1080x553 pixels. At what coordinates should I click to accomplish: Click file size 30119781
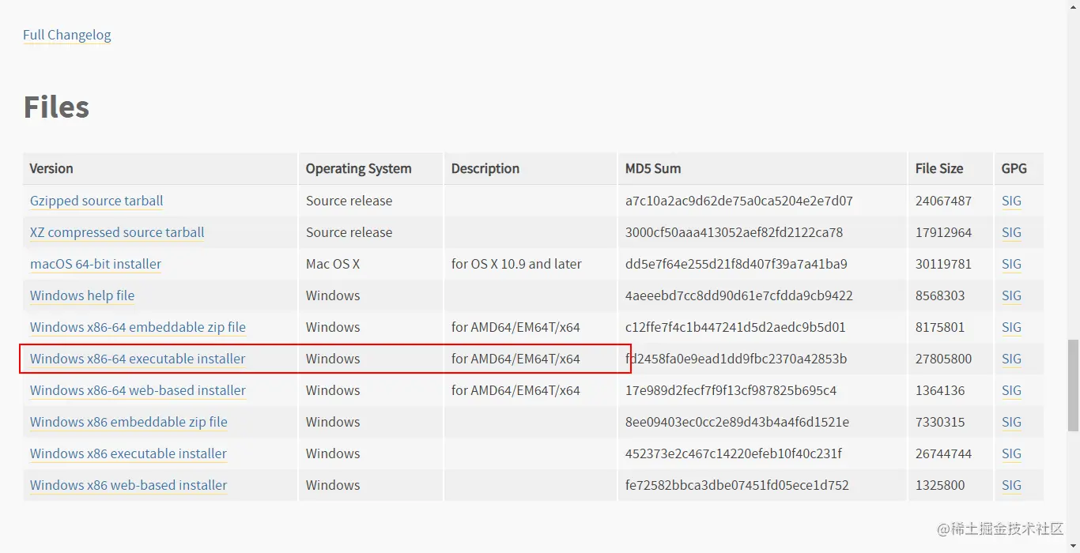[943, 264]
